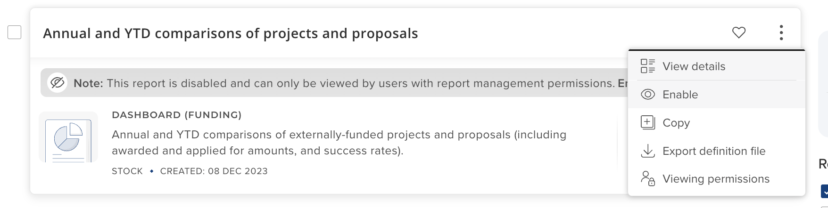The width and height of the screenshot is (828, 208).
Task: Click the plus-square Copy icon
Action: click(648, 123)
